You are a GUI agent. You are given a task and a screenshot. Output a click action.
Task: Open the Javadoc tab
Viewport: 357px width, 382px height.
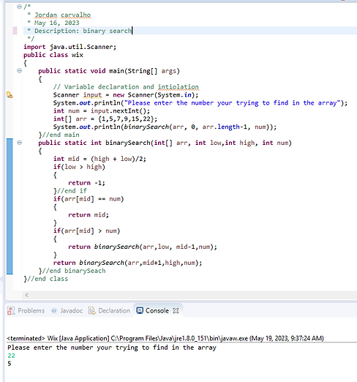click(67, 310)
